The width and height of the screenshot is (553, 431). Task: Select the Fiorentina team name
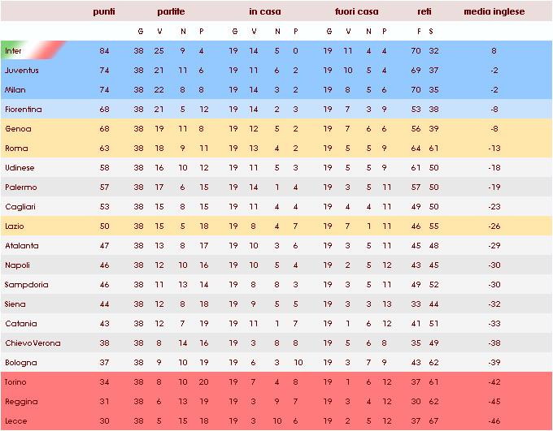tap(24, 109)
